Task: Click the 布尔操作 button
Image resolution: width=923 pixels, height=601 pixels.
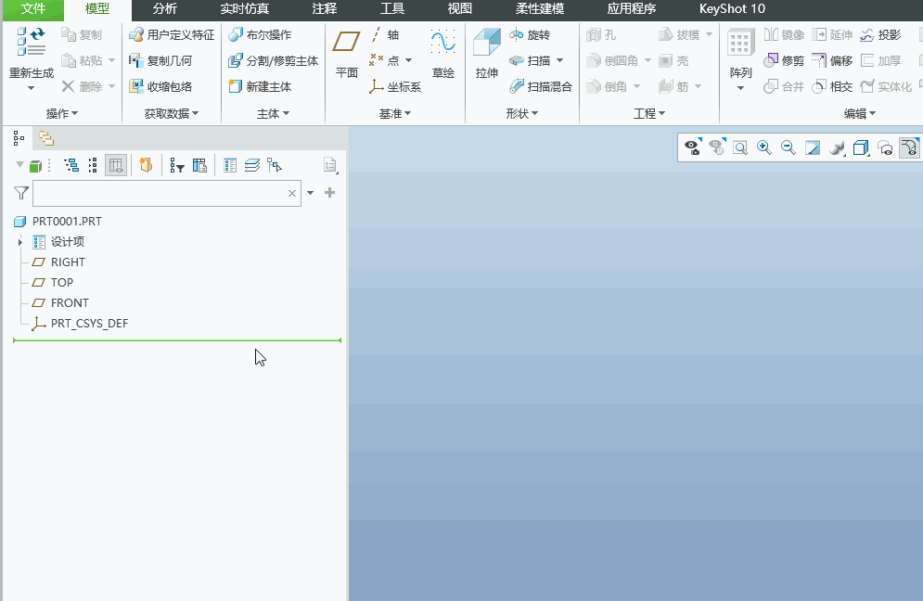Action: [260, 35]
